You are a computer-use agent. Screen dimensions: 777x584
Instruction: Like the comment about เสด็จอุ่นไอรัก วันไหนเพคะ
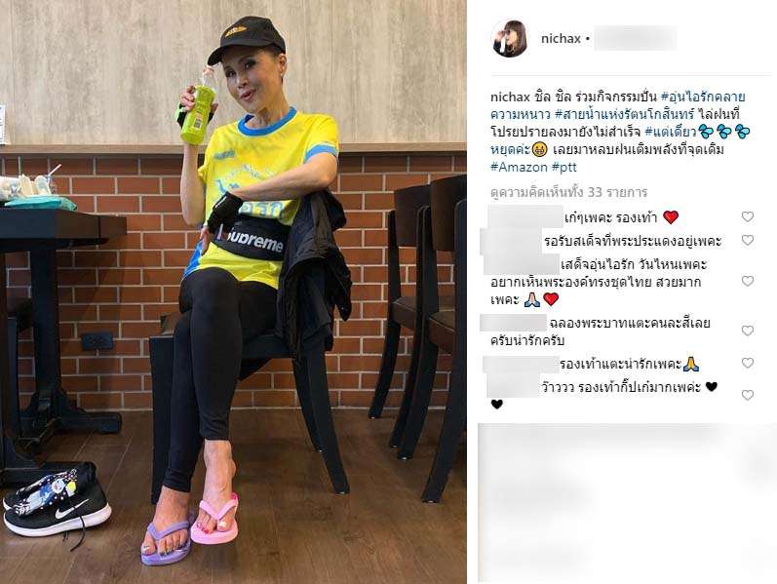pos(748,281)
